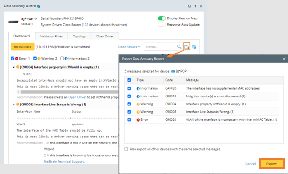Click Serial Number FHK1218F480 text
Viewport: 288px width, 174px height.
click(62, 18)
